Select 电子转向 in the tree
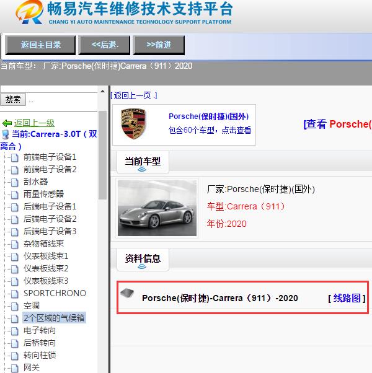372x373 pixels. (40, 330)
